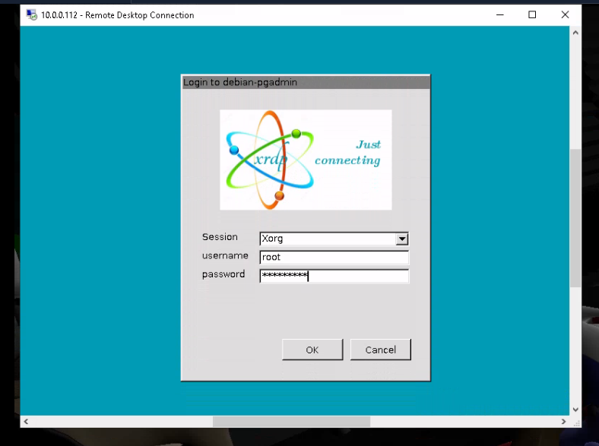Click the scroll right arrow
The image size is (599, 446).
pos(563,422)
